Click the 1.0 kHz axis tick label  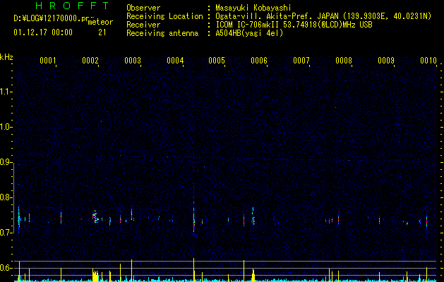tap(5, 127)
